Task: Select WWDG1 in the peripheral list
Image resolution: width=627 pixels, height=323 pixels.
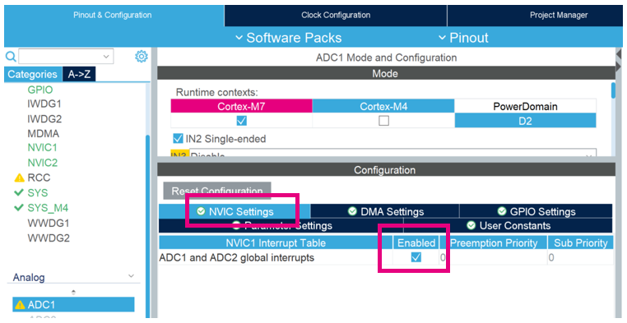Action: click(49, 224)
